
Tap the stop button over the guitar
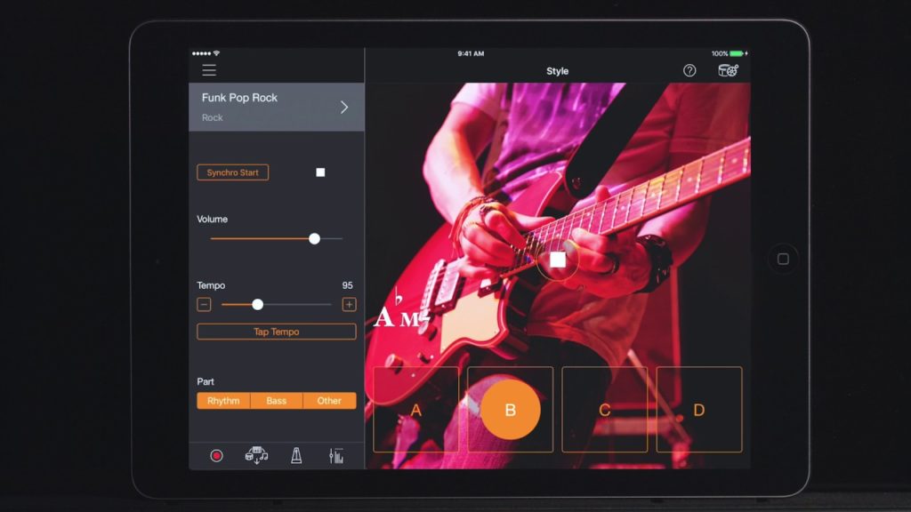(x=558, y=260)
